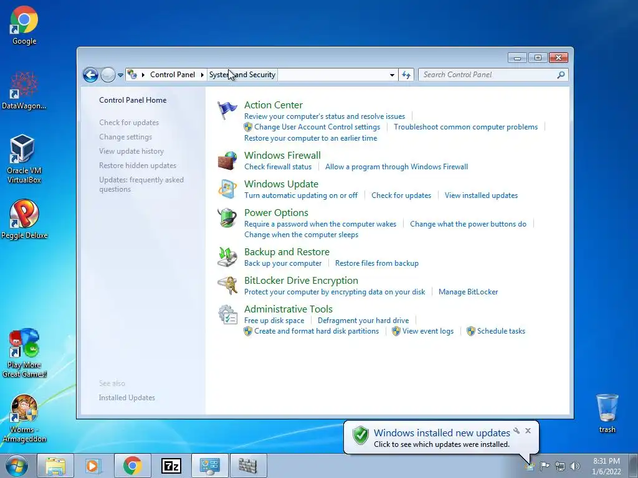Open Peggle Deluxe desktop icon

click(24, 220)
